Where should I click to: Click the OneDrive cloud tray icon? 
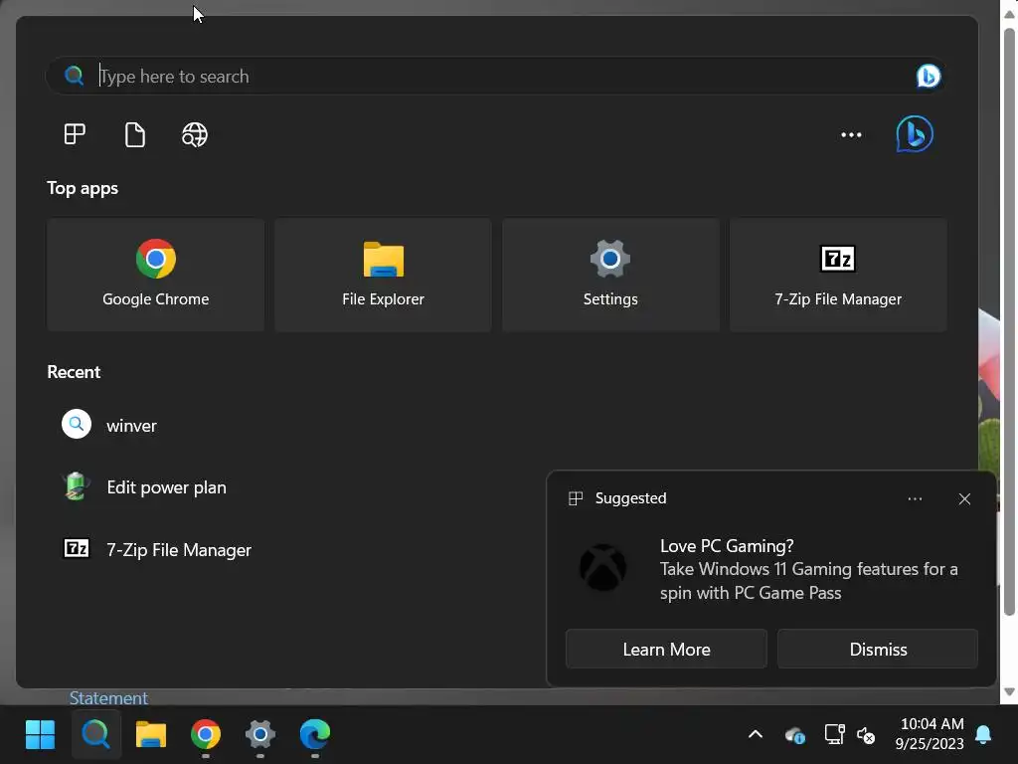(x=794, y=735)
